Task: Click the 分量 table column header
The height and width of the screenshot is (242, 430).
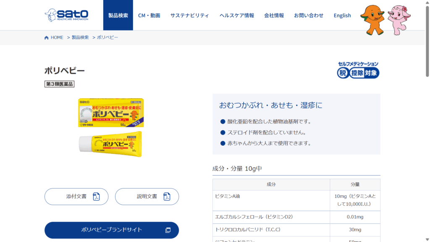Action: (355, 184)
